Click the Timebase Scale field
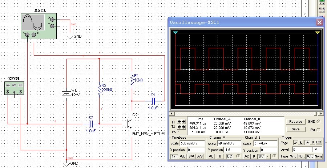The height and width of the screenshot is (168, 327). click(193, 144)
